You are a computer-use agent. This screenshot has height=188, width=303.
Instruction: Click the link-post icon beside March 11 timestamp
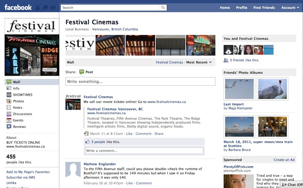[x=86, y=134]
